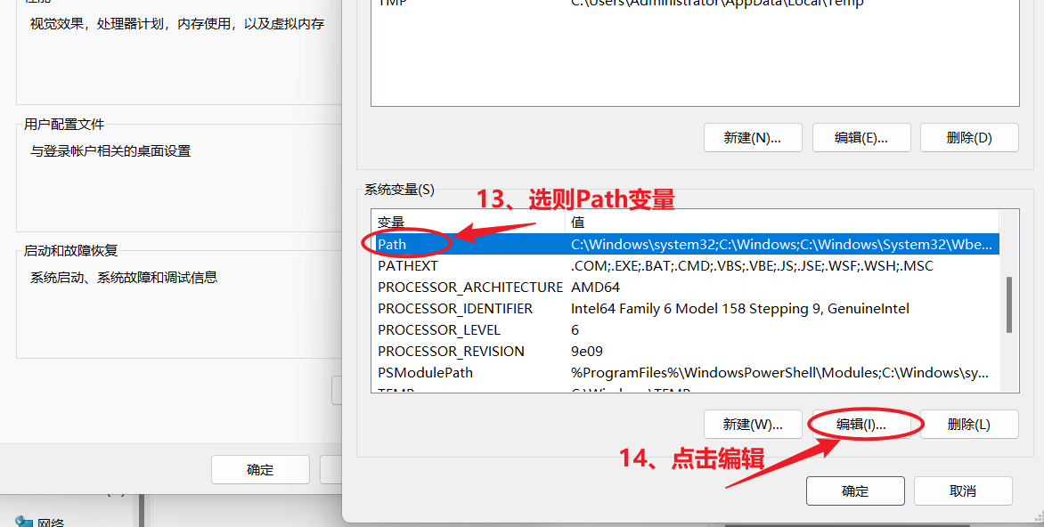Click the Intel64 Family 6 value cell
Viewport: 1044px width, 527px height.
point(739,309)
